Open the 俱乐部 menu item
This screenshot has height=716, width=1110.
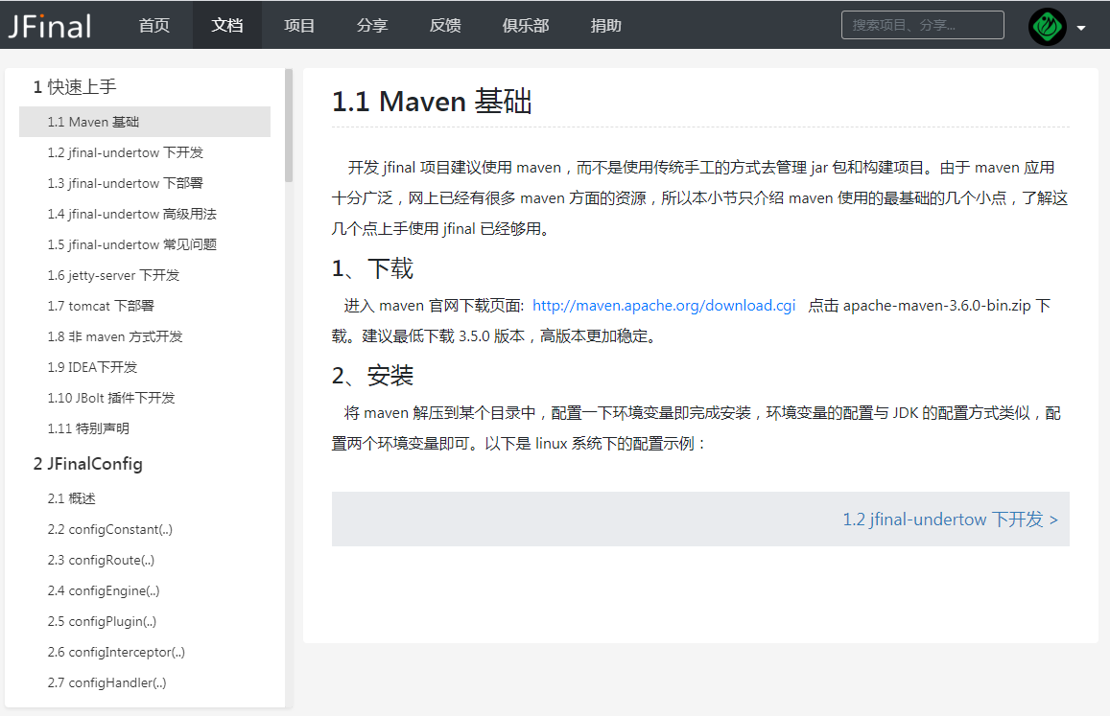(x=526, y=26)
